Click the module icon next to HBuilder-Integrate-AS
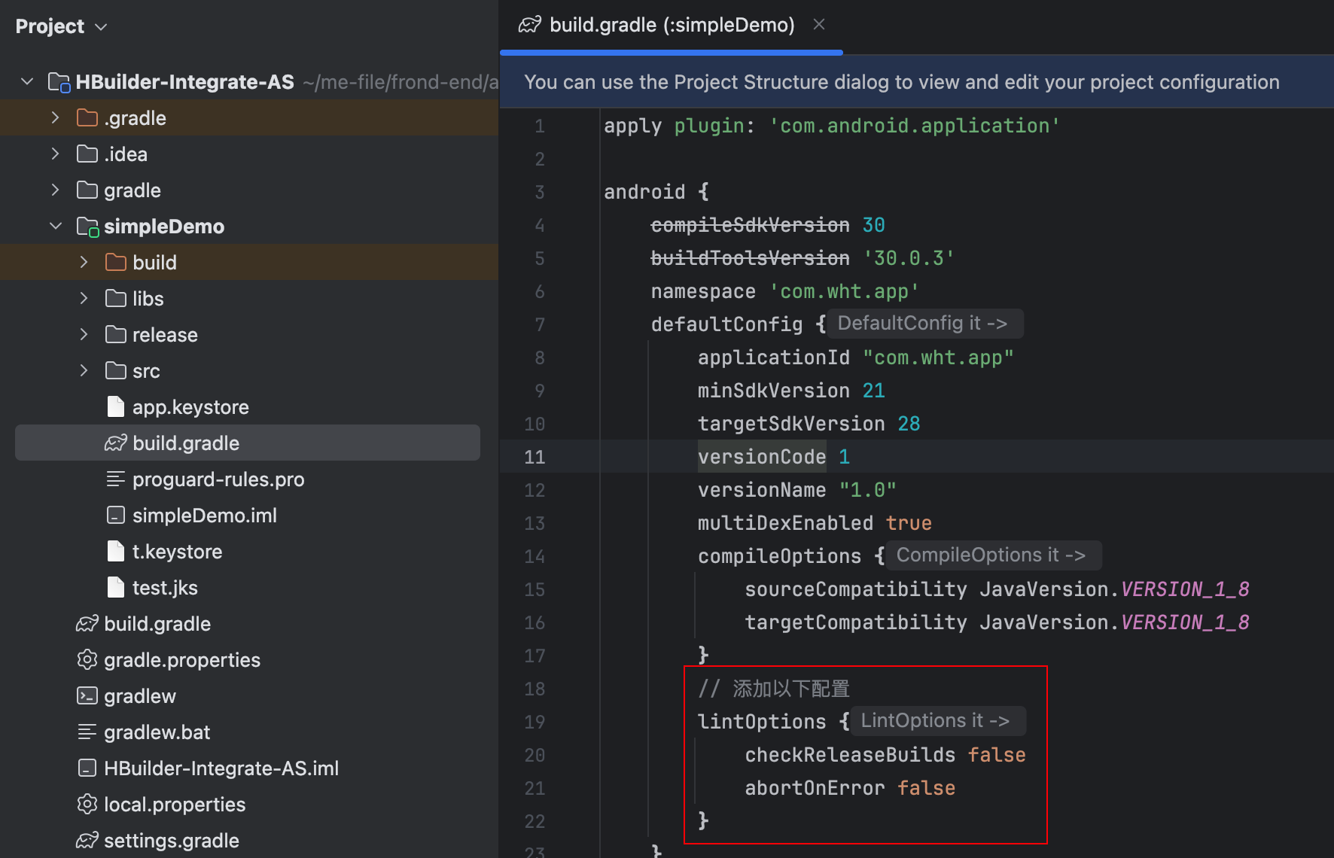The image size is (1334, 858). (58, 81)
